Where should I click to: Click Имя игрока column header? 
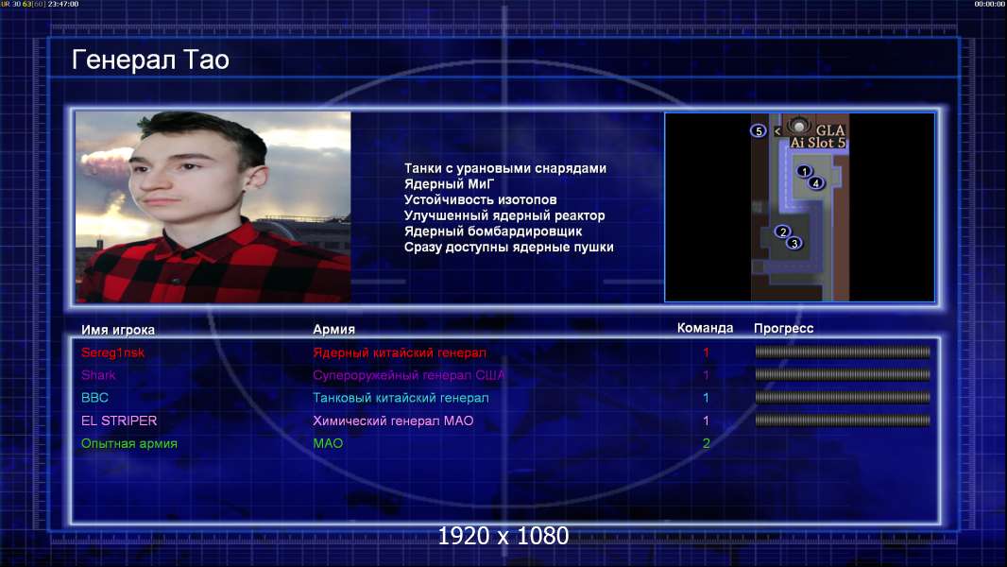coord(117,330)
